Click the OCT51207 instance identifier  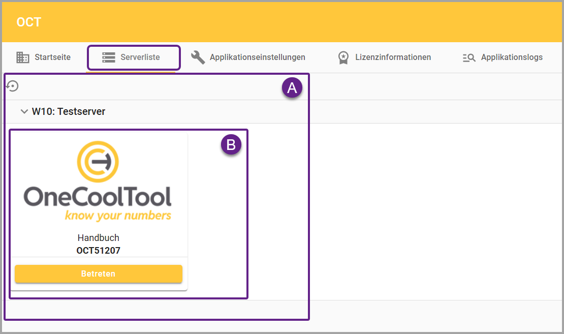[99, 250]
